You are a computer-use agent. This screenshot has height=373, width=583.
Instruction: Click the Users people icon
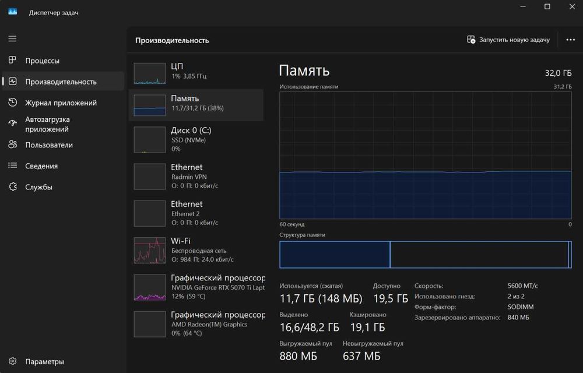(x=13, y=145)
